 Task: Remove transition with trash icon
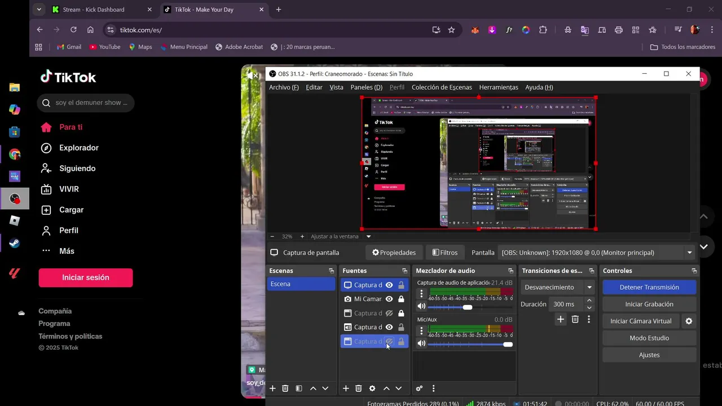tap(575, 319)
